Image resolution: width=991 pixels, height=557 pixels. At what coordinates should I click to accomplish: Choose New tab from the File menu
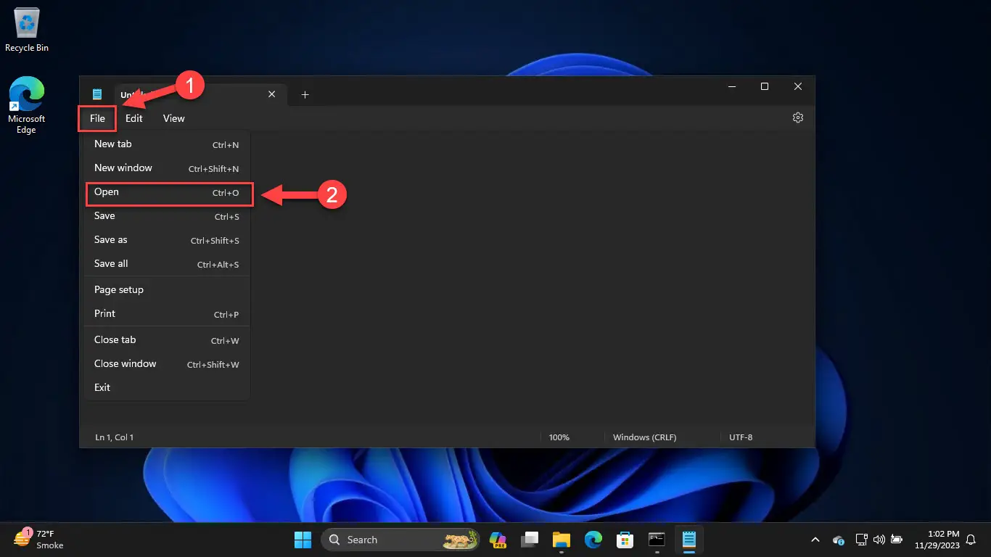coord(167,144)
